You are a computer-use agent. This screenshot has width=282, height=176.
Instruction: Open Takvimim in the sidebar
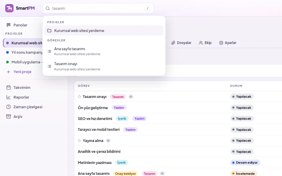tap(22, 87)
